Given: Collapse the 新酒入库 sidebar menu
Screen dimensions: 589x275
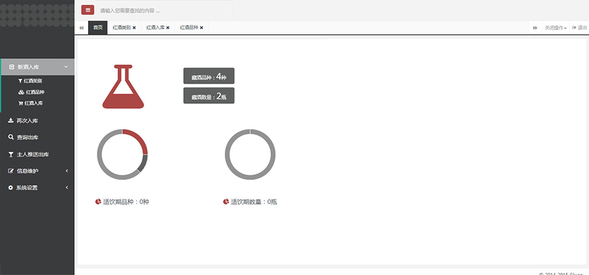Looking at the screenshot, I should click(x=37, y=67).
